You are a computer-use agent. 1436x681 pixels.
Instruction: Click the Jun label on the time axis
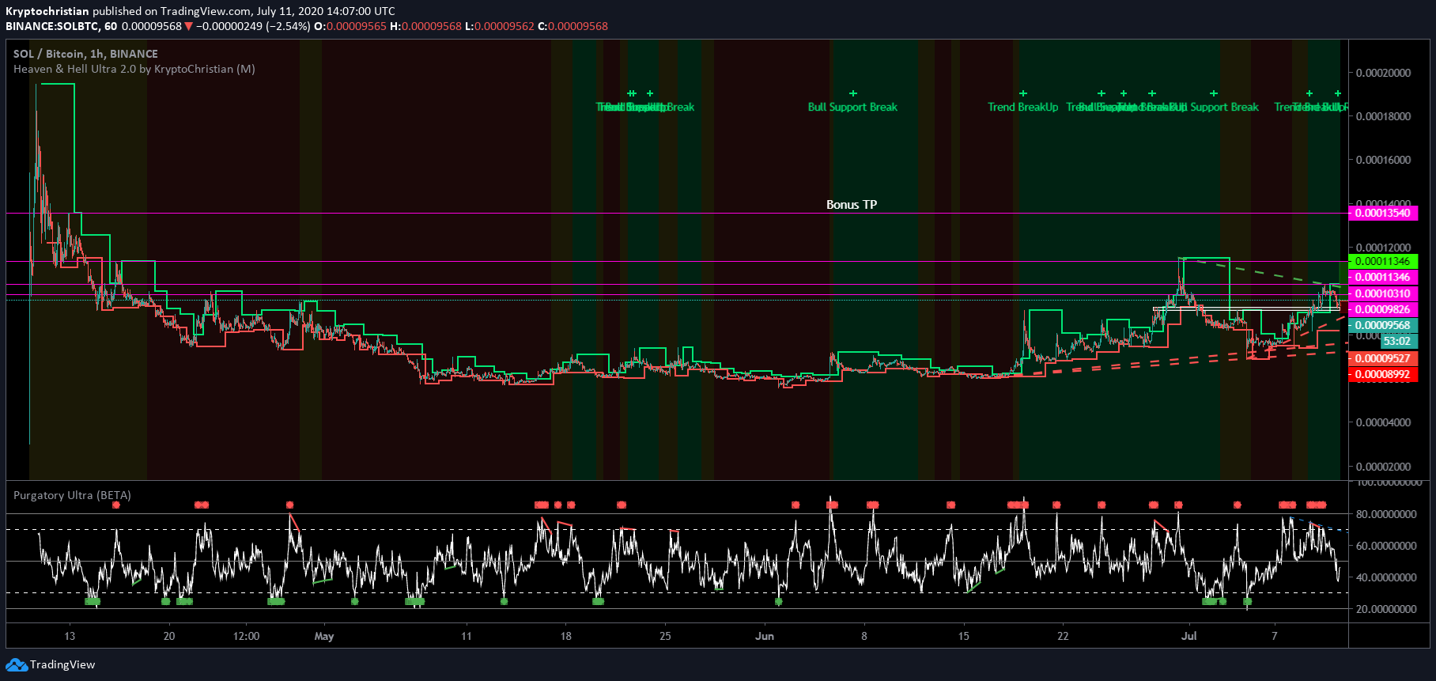click(765, 636)
